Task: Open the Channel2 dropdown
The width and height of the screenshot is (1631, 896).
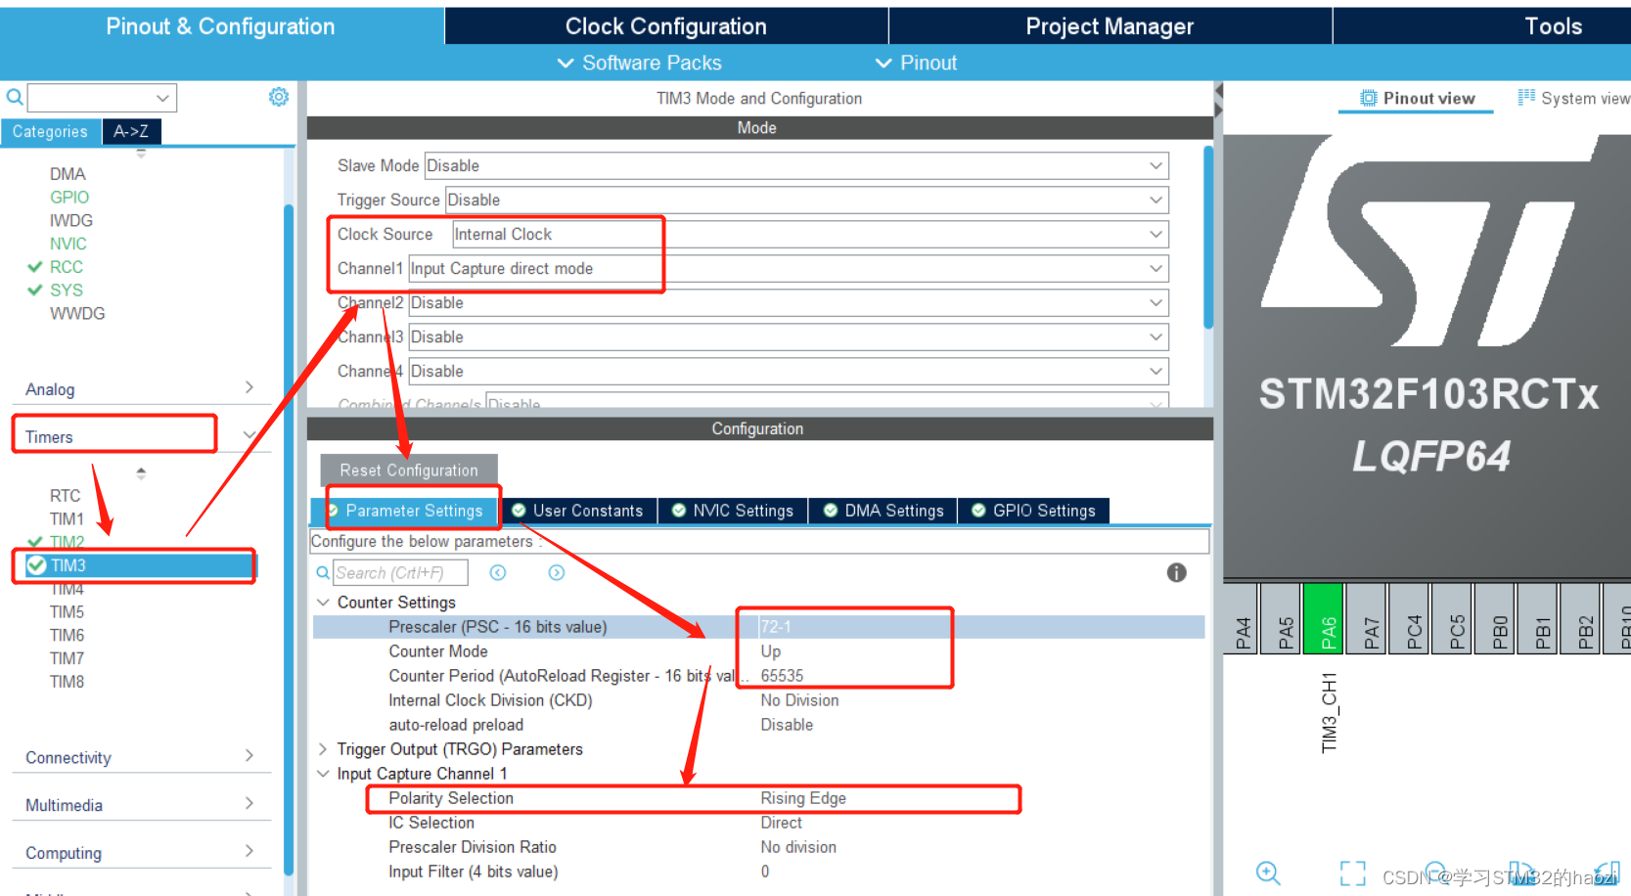Action: pyautogui.click(x=789, y=302)
